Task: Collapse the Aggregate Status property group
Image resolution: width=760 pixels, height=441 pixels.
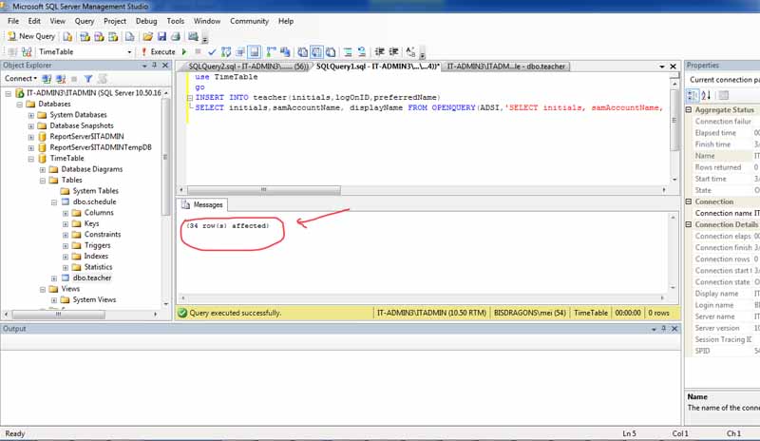Action: pyautogui.click(x=689, y=110)
